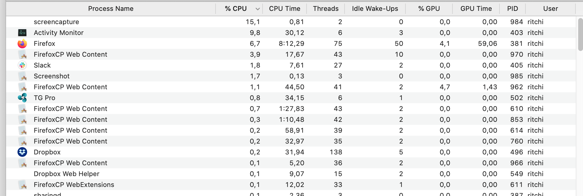This screenshot has width=583, height=196.
Task: Click the TG Pro fan icon
Action: 22,98
